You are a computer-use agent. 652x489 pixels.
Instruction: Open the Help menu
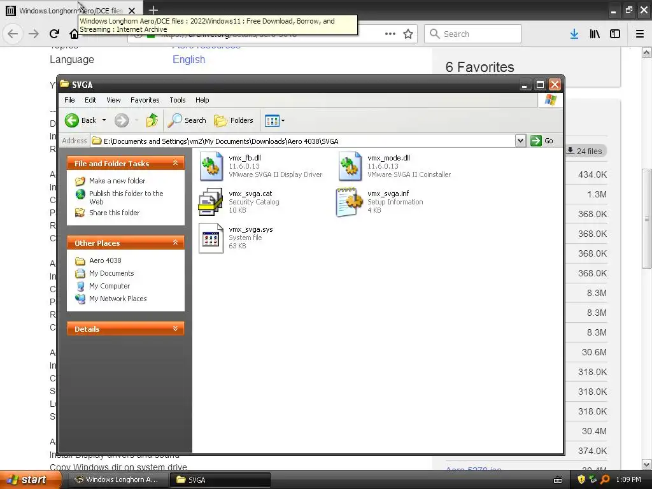coord(202,100)
